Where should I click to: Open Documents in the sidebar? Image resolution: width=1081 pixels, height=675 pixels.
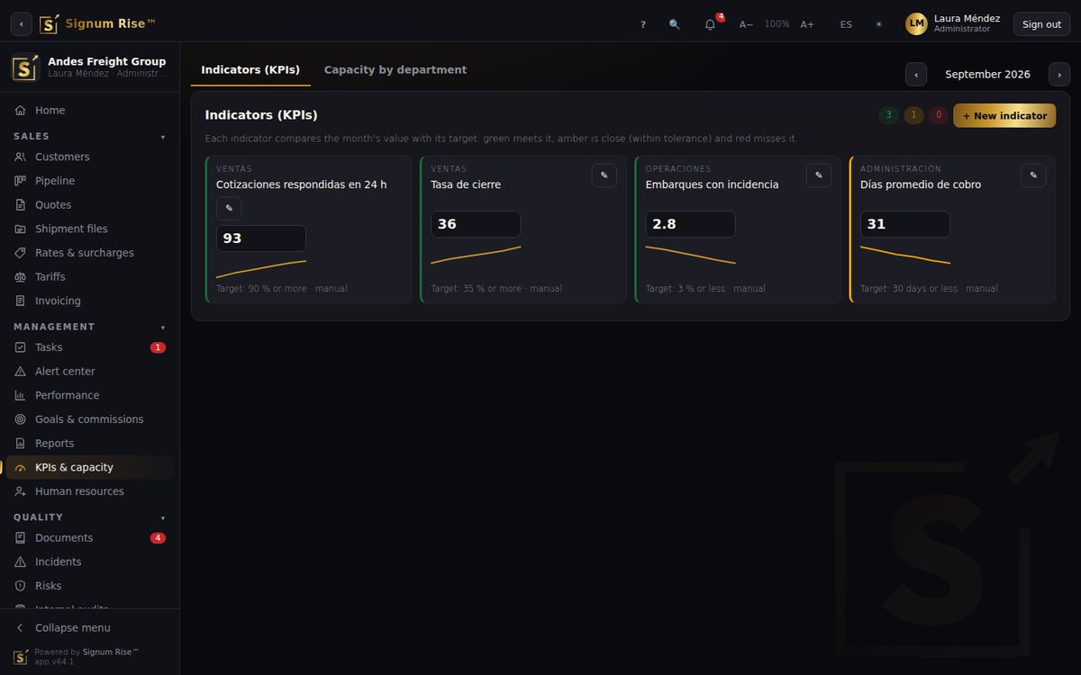[x=90, y=537]
